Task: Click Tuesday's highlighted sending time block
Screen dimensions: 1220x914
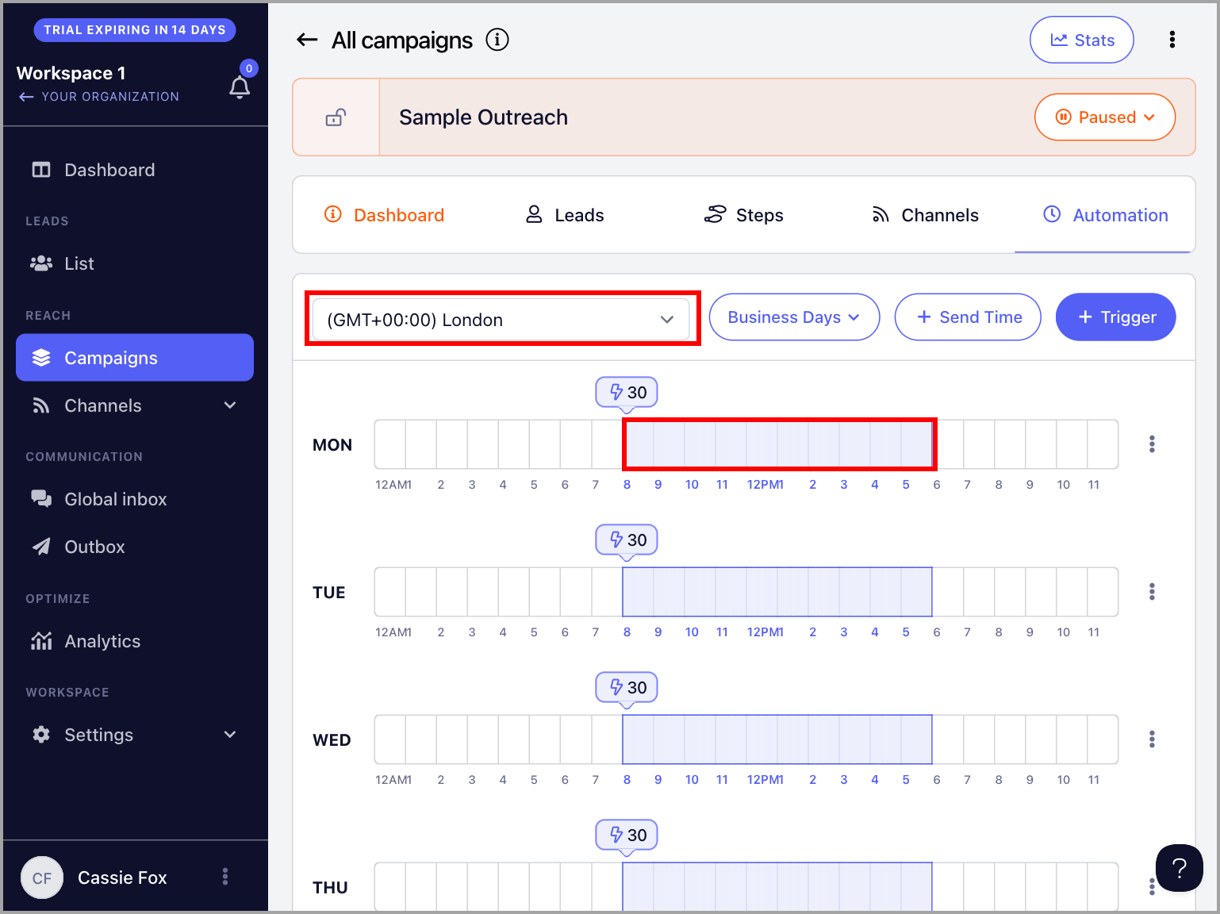Action: 777,592
